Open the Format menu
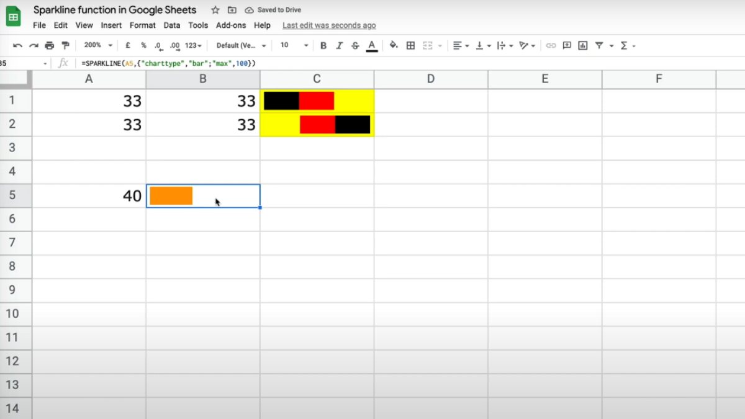The width and height of the screenshot is (745, 419). pyautogui.click(x=143, y=25)
